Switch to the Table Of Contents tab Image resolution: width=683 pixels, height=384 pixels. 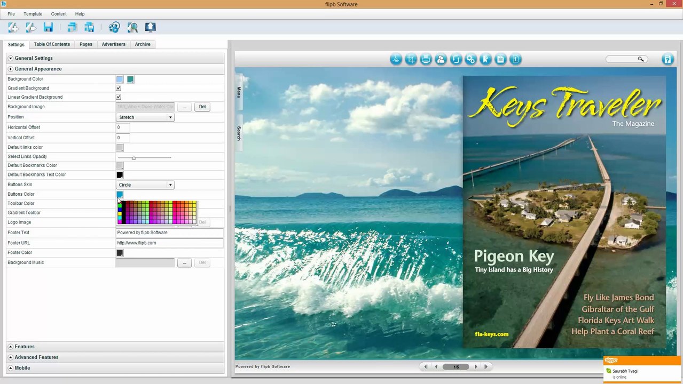[x=52, y=44]
